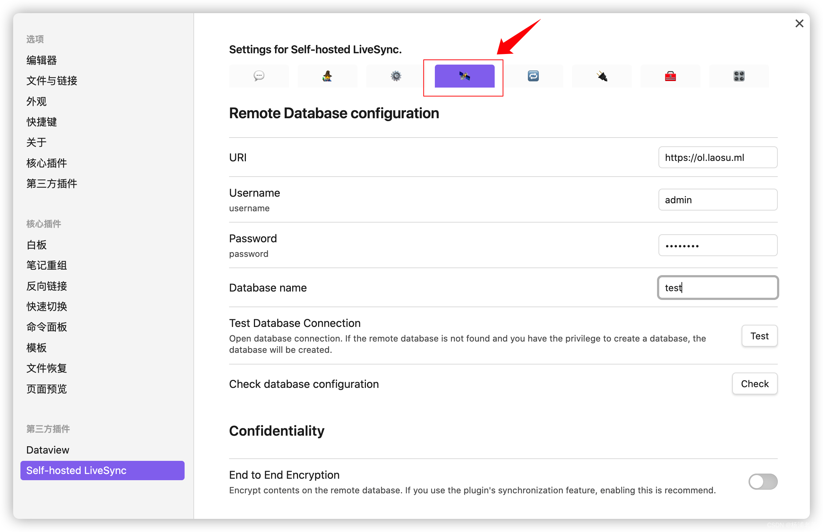Focus the Username field containing admin
Image resolution: width=823 pixels, height=532 pixels.
(x=718, y=200)
